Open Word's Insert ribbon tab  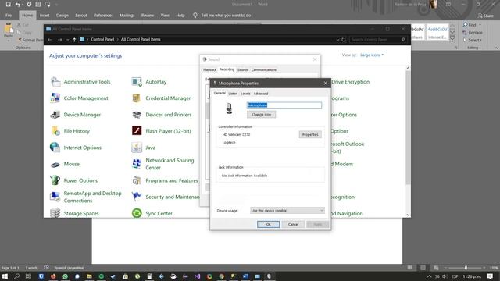point(45,16)
